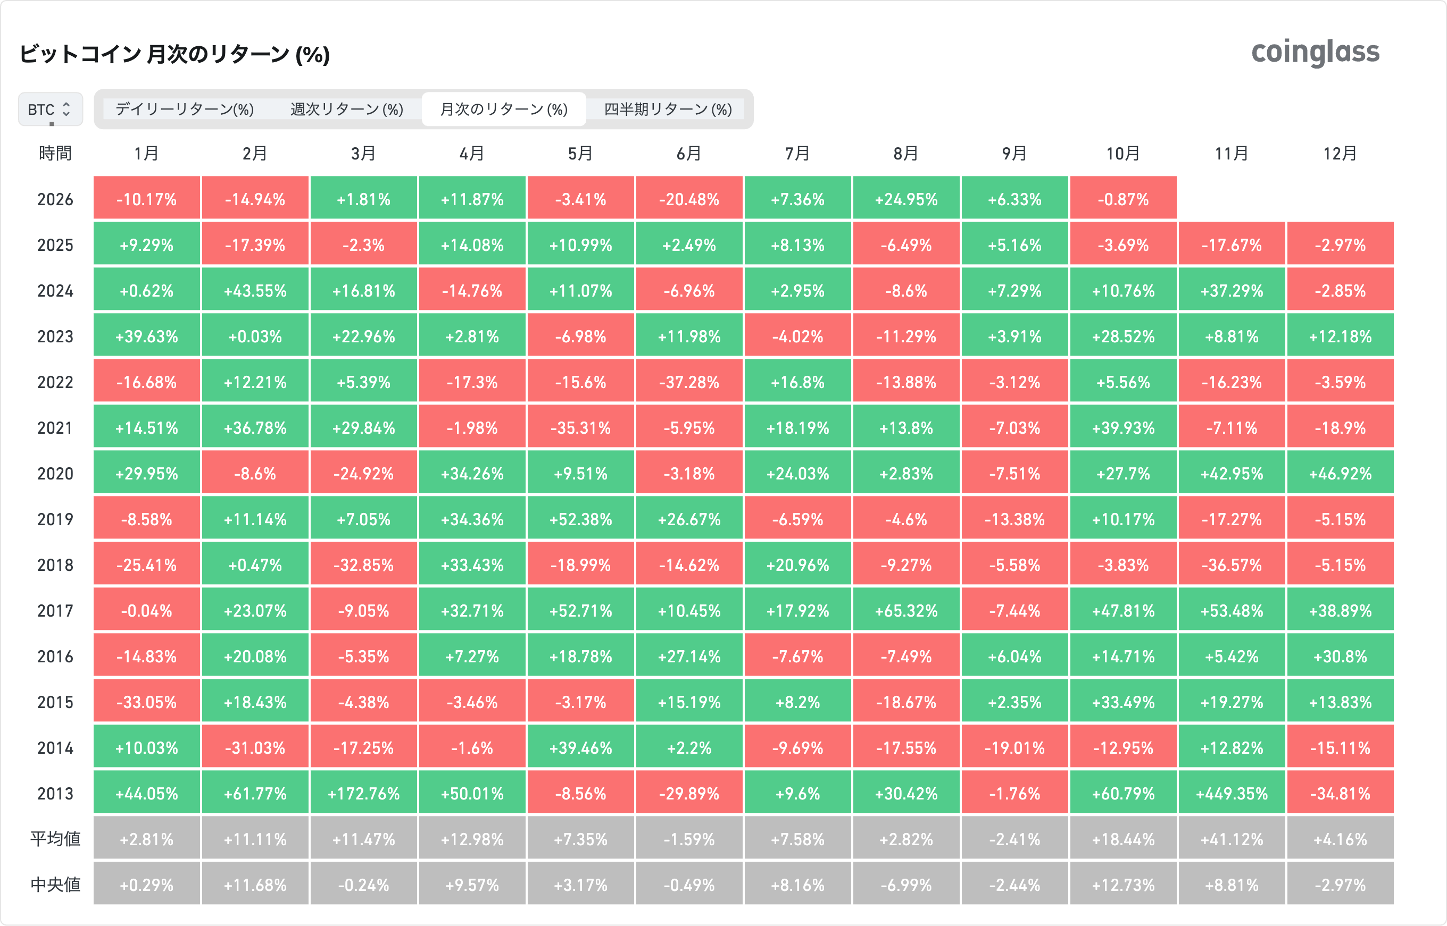Click the 2025 February cell -17.39%
1447x926 pixels.
tap(255, 244)
